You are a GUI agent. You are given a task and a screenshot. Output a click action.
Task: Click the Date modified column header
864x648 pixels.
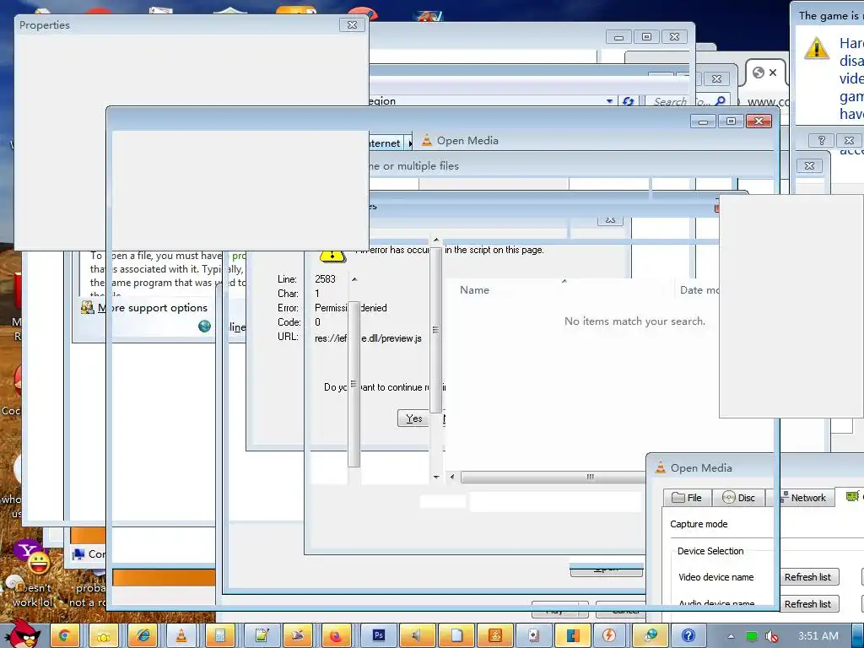tap(699, 290)
